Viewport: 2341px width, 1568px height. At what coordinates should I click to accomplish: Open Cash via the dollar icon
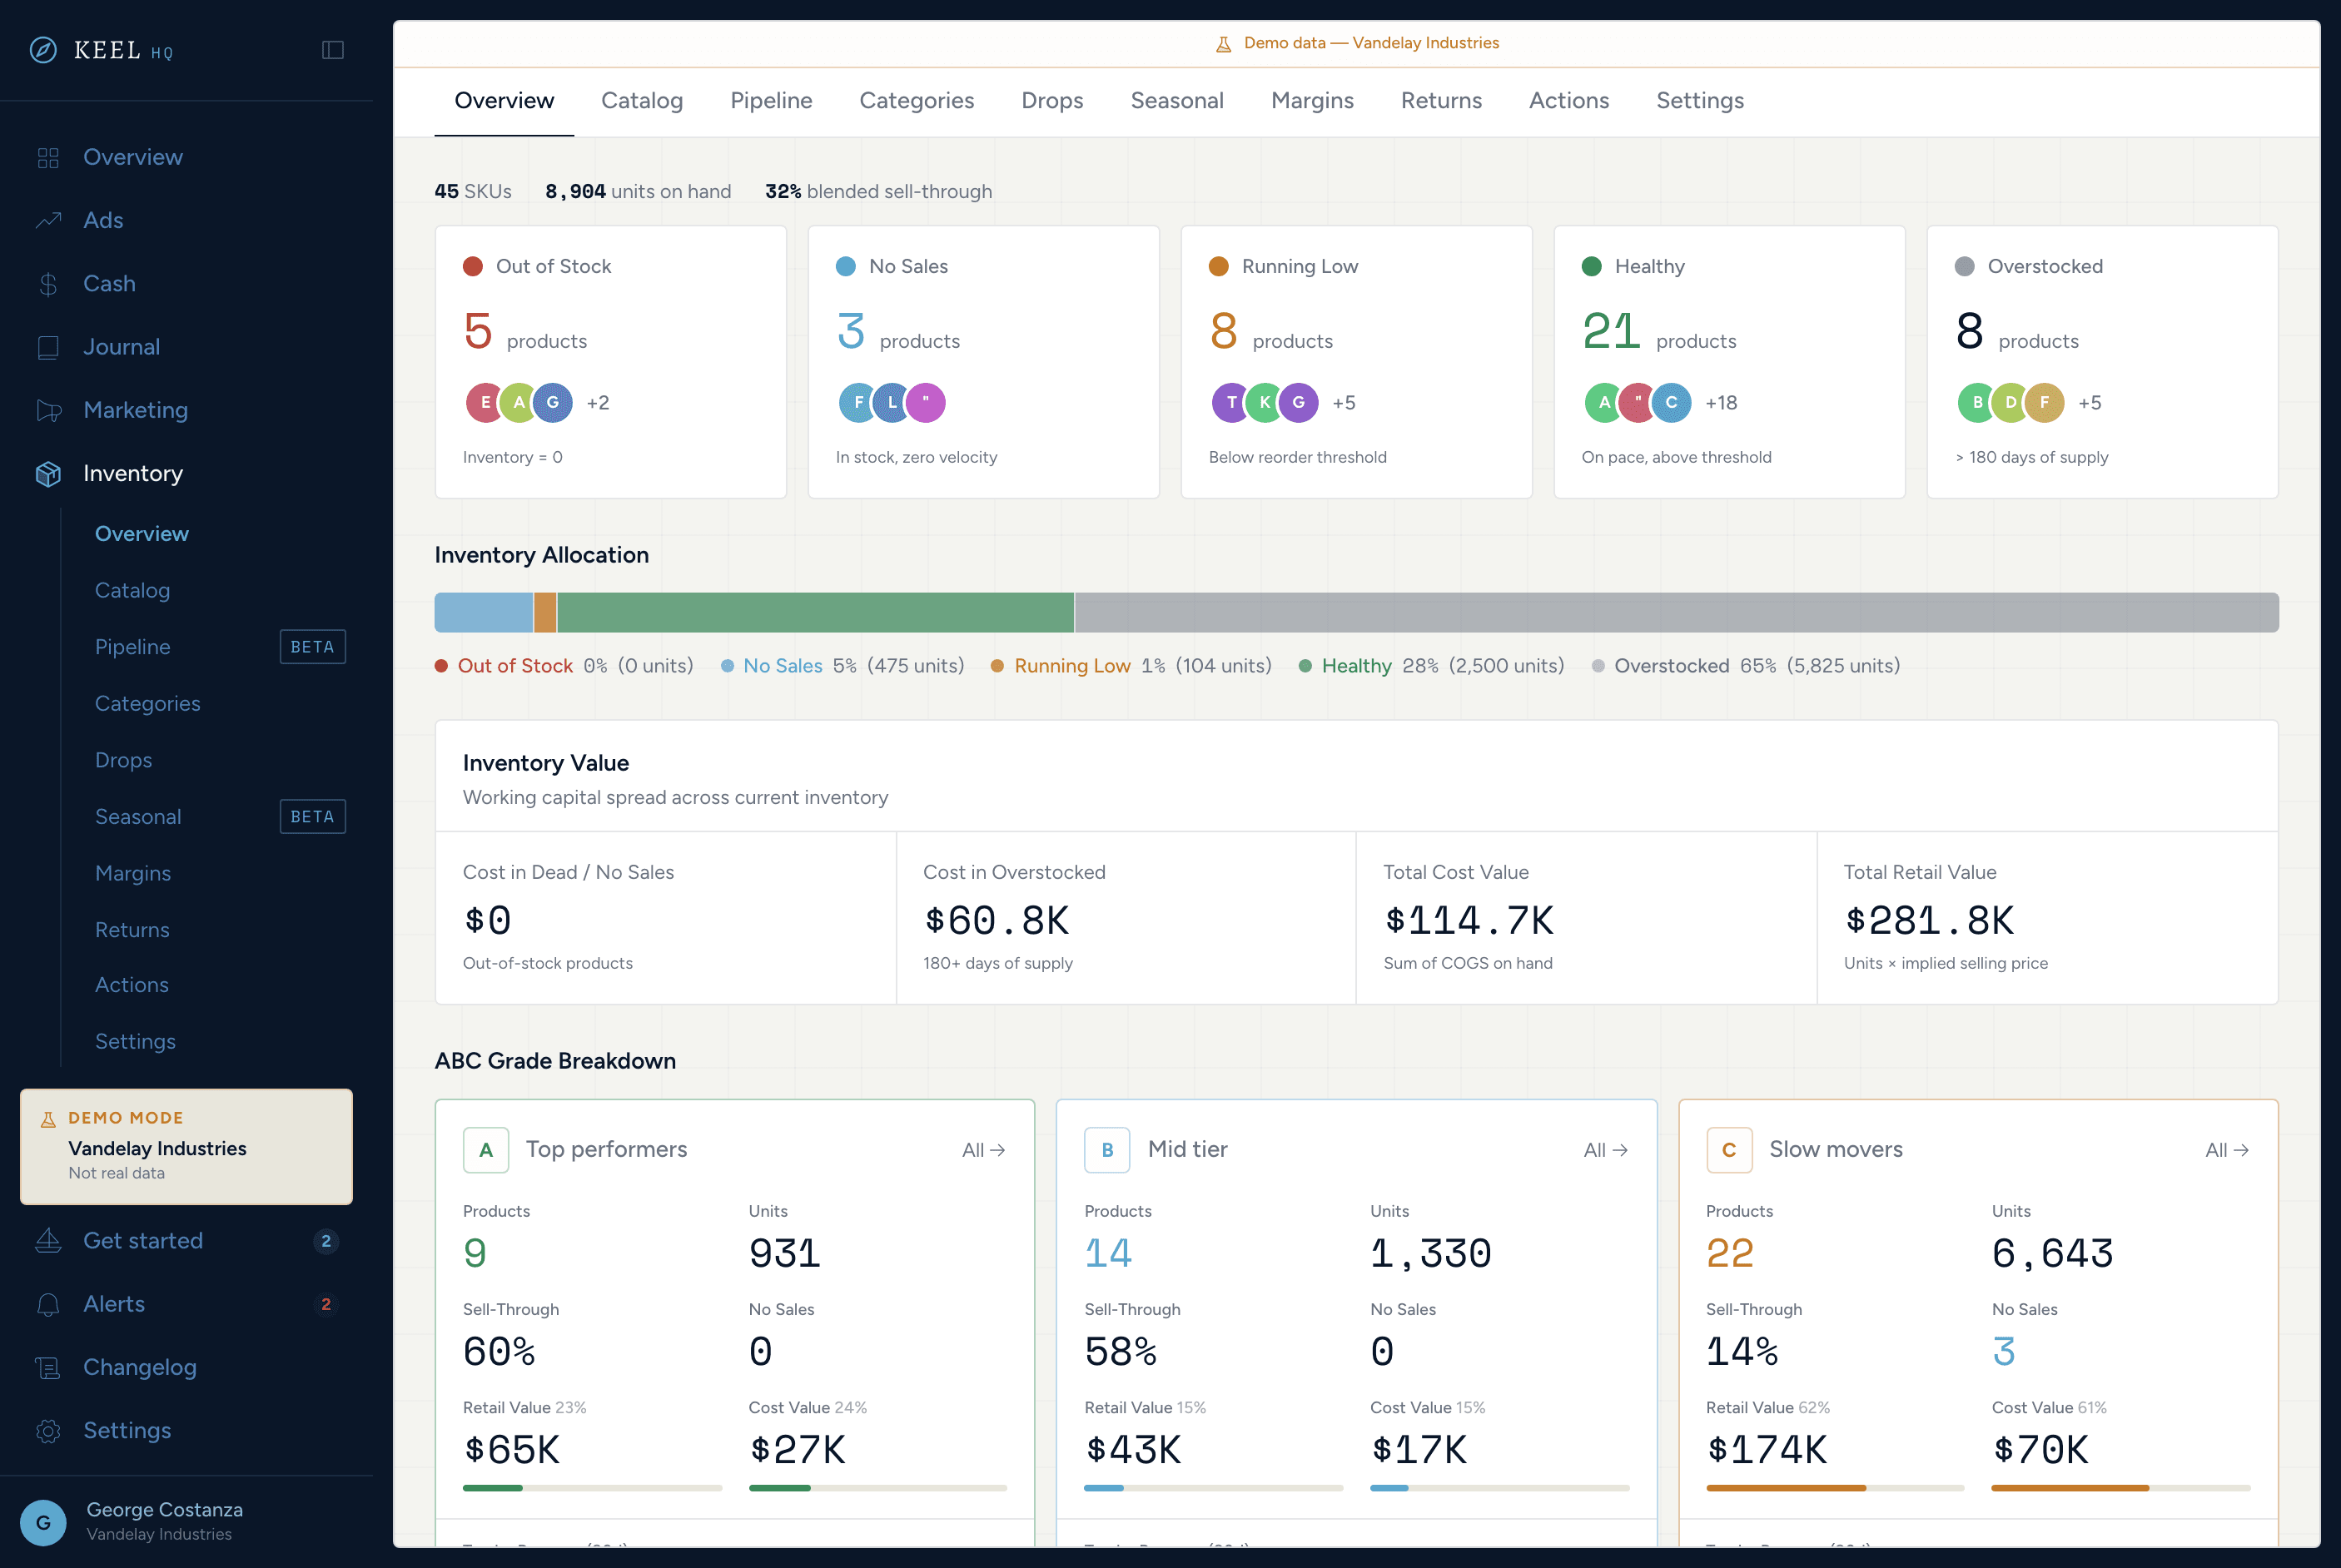[48, 284]
